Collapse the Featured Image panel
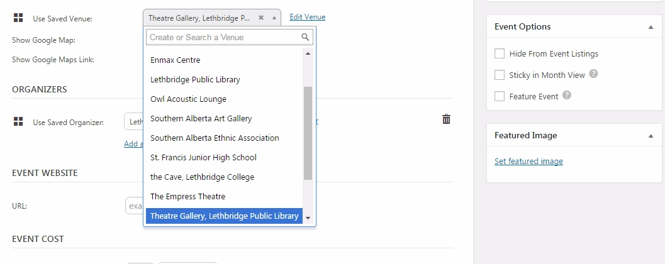The height and width of the screenshot is (264, 665). (650, 135)
